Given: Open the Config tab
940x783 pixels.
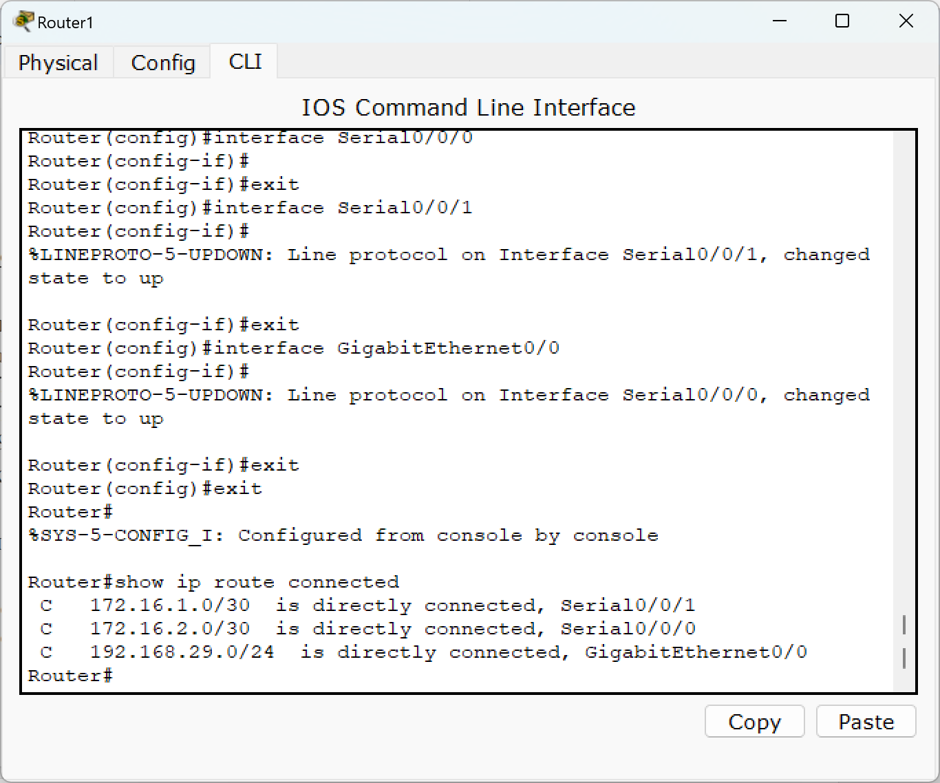Looking at the screenshot, I should (x=162, y=63).
